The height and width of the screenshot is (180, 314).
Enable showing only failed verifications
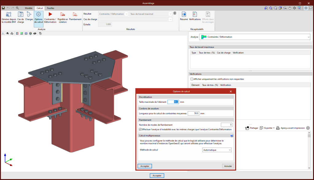coord(192,79)
